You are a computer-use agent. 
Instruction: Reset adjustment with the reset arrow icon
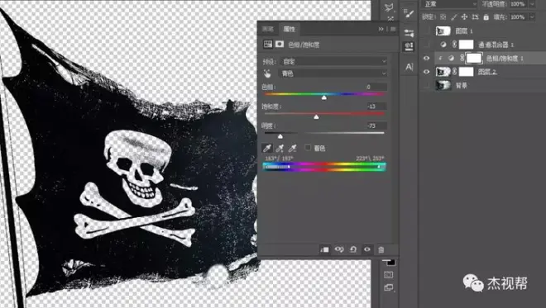[x=353, y=249]
